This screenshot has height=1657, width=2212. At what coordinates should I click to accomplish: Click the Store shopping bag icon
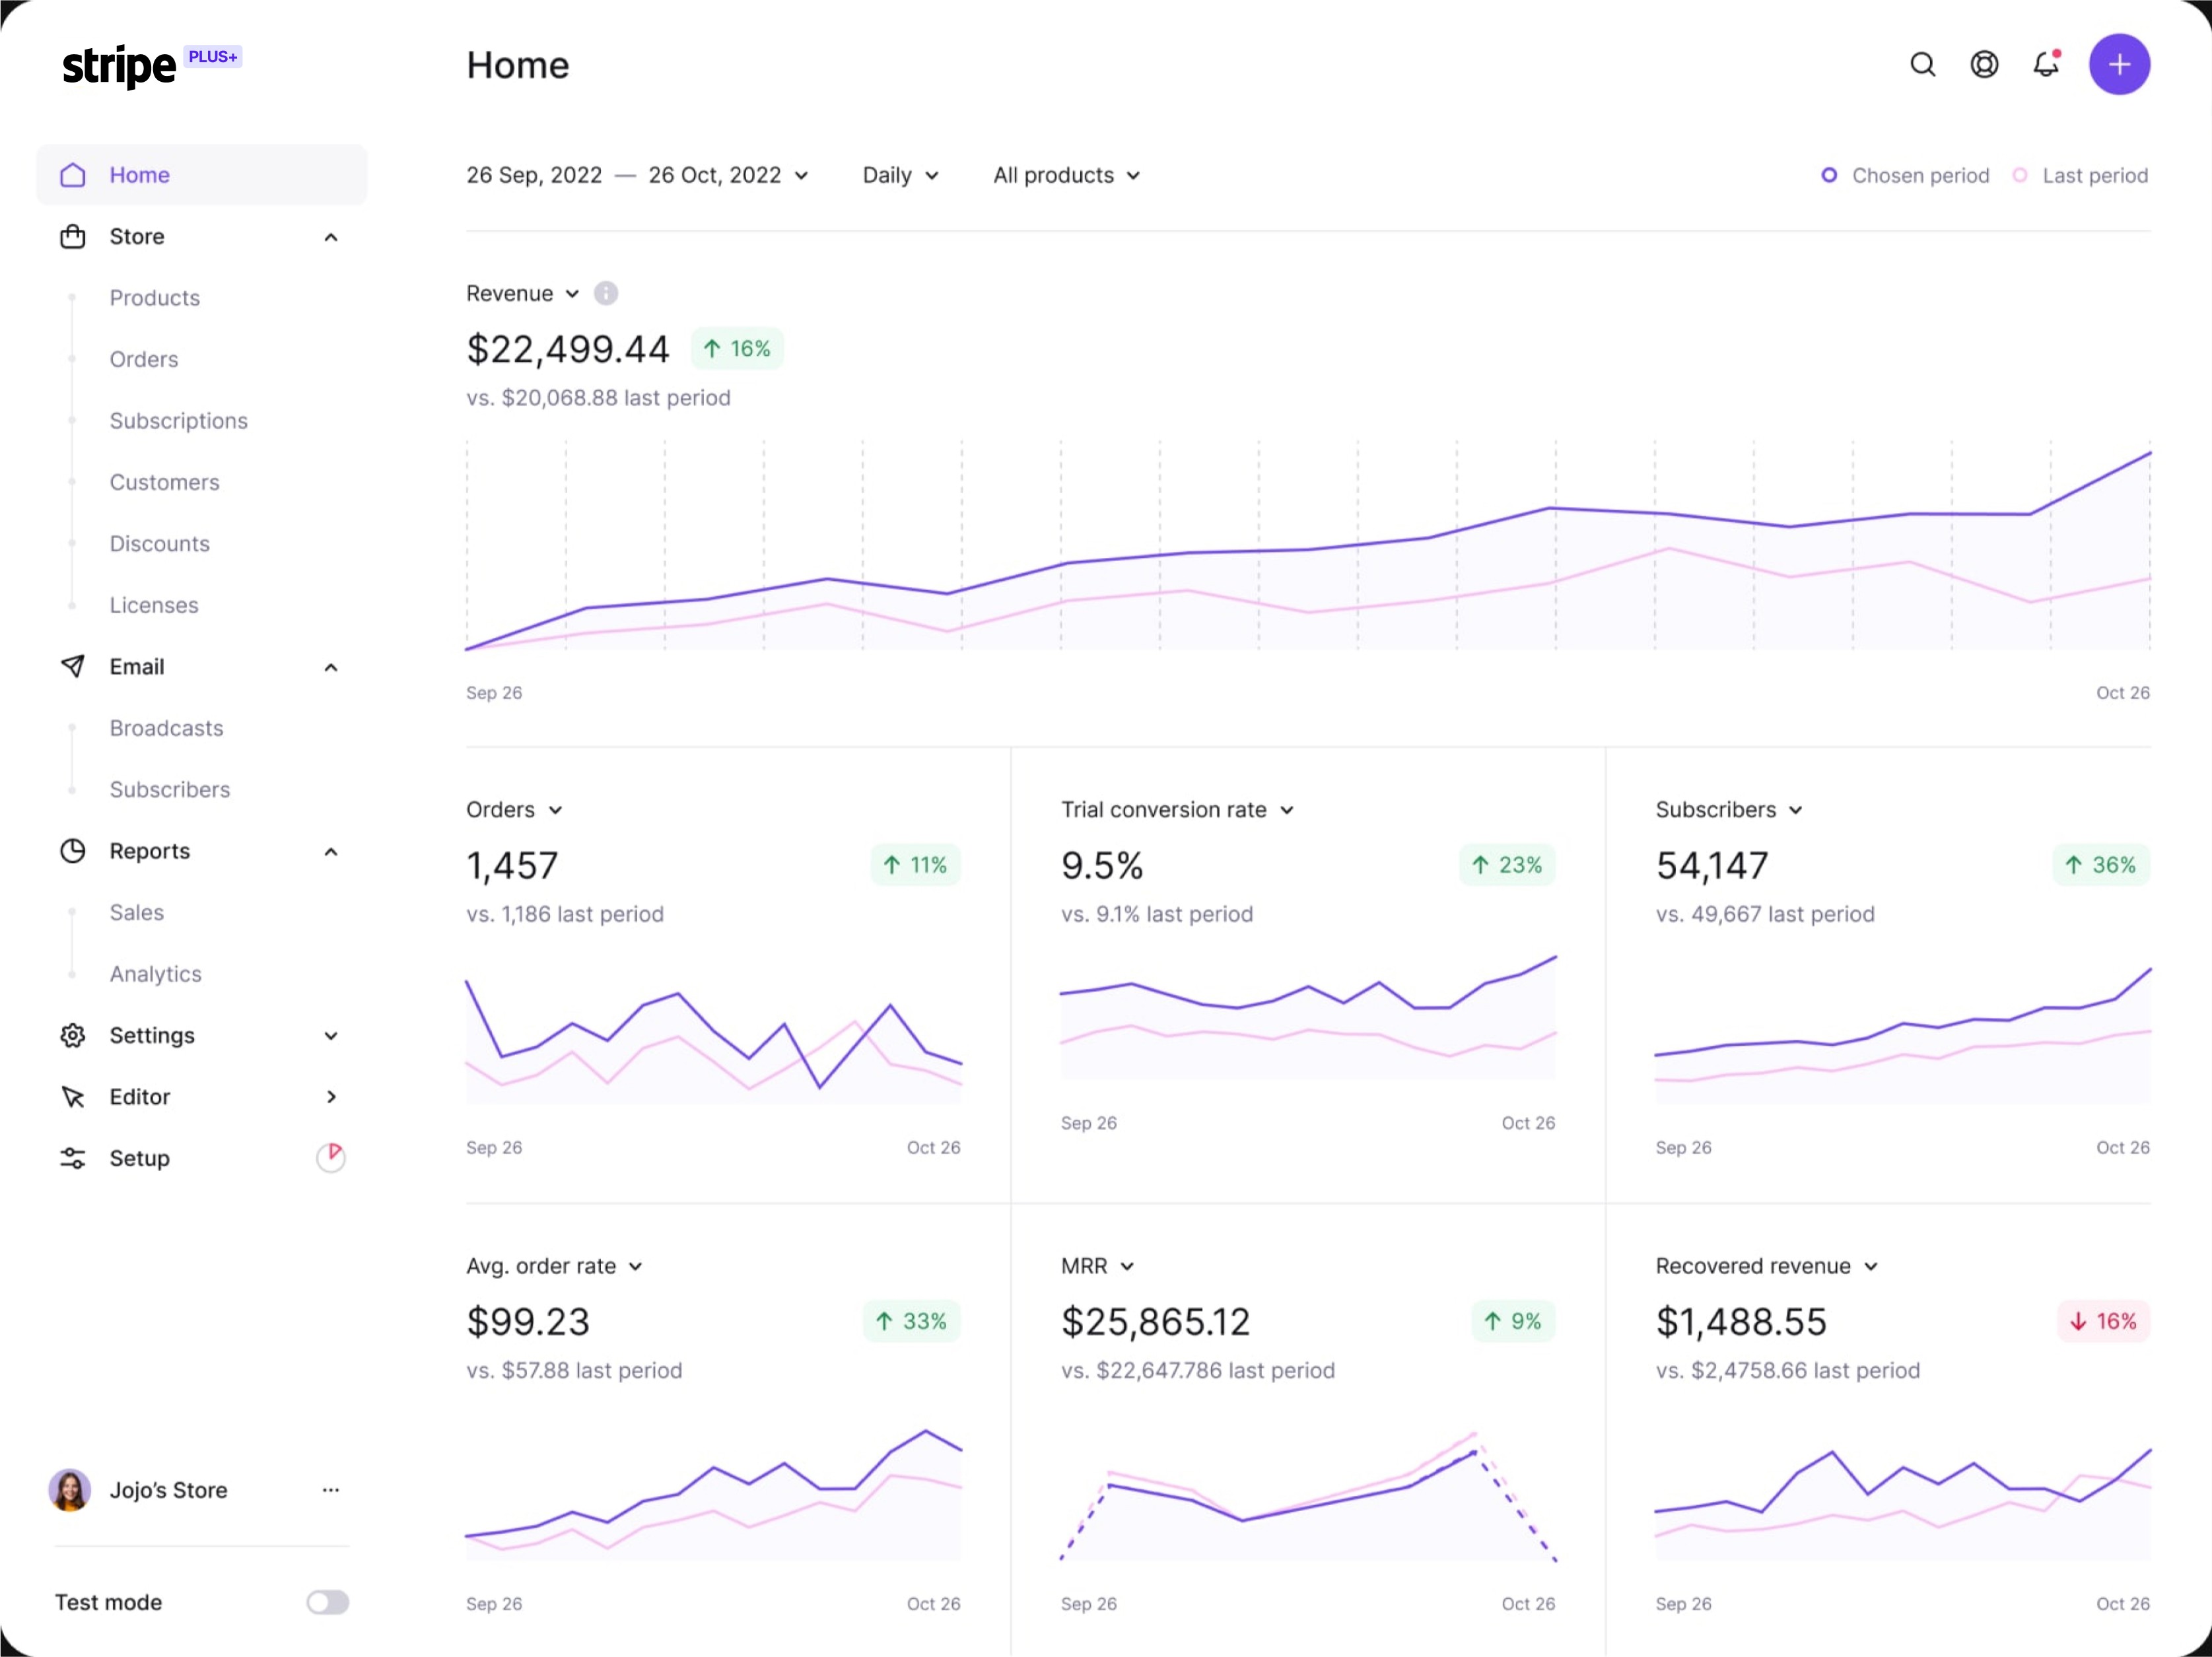[73, 237]
